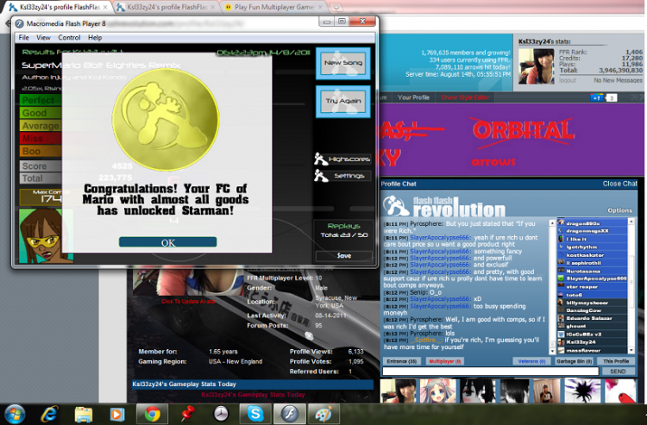
Task: Click user list scroll down arrow
Action: [x=631, y=350]
